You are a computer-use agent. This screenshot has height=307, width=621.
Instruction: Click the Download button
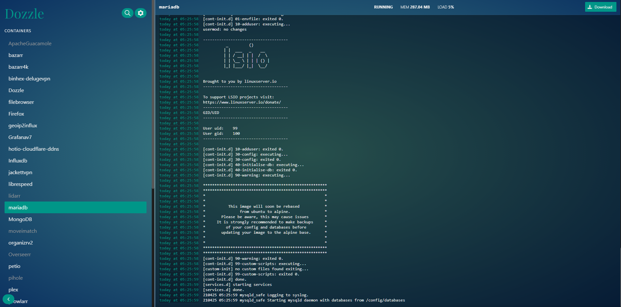click(600, 7)
